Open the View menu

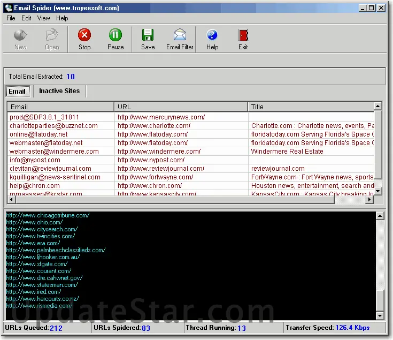coord(43,18)
